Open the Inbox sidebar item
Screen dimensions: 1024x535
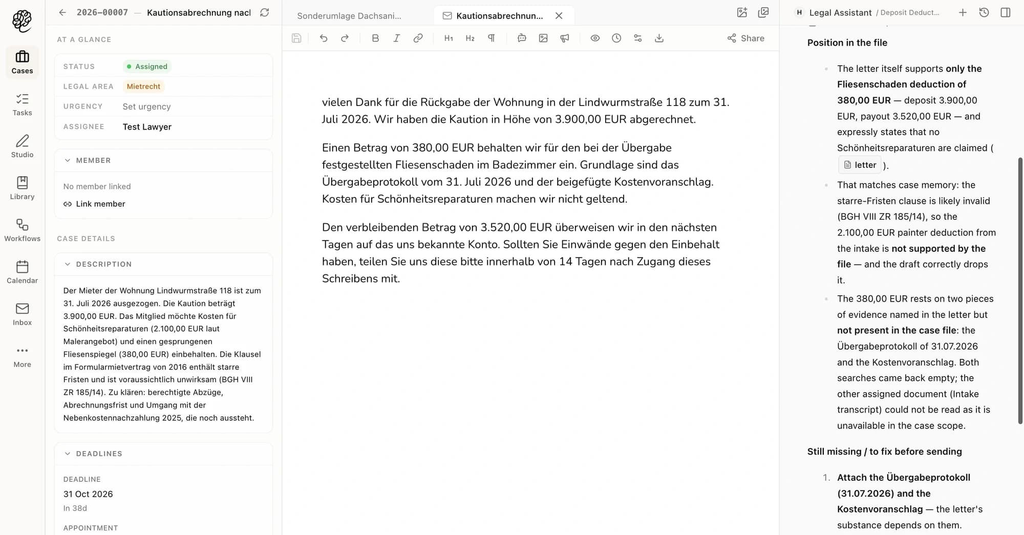click(x=22, y=314)
